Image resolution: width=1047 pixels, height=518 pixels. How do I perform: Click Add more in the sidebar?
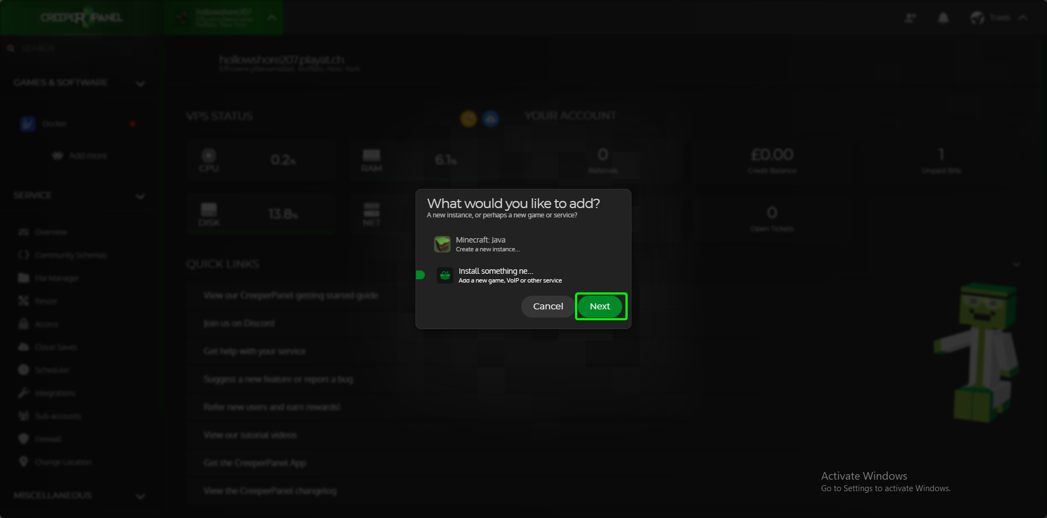(x=80, y=156)
